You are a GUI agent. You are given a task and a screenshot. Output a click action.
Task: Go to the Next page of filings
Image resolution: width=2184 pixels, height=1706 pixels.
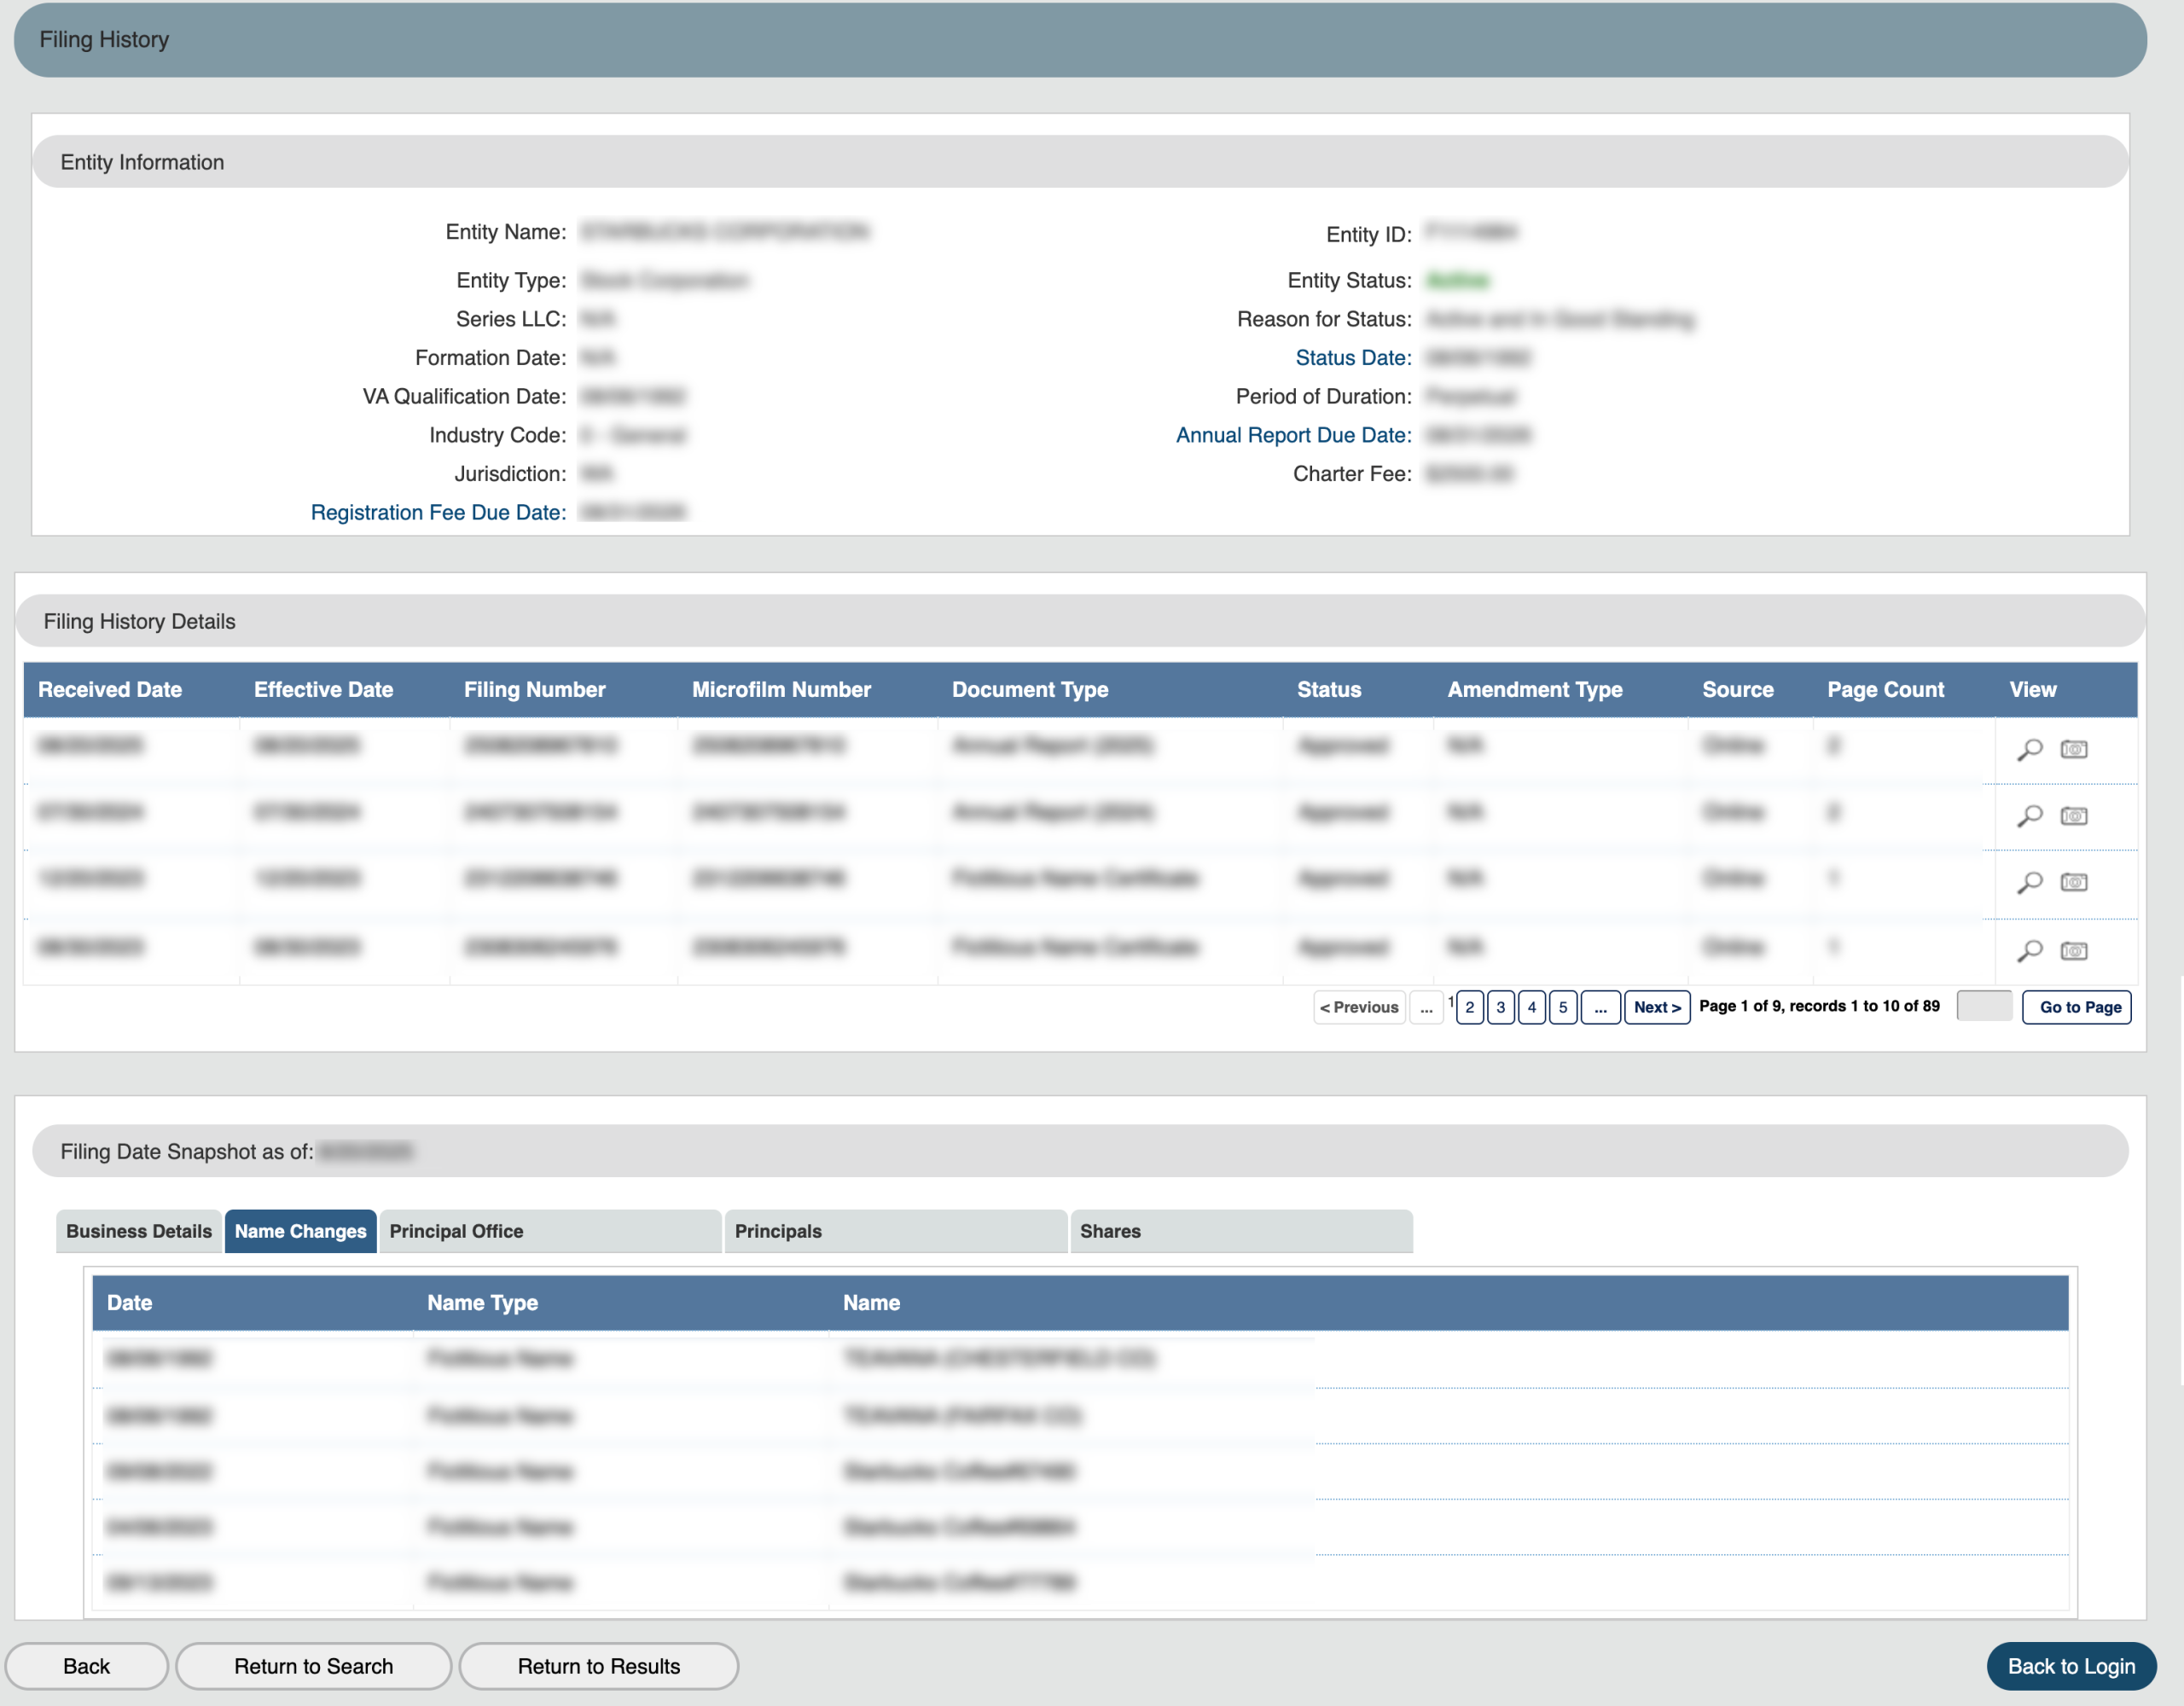point(1657,1007)
